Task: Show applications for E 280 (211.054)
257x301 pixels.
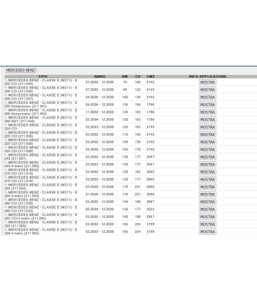Action: [x=207, y=187]
